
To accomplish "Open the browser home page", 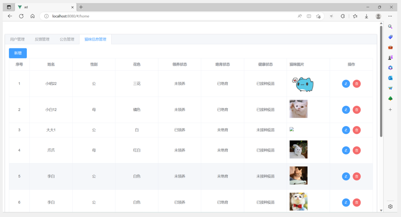I will click(32, 16).
